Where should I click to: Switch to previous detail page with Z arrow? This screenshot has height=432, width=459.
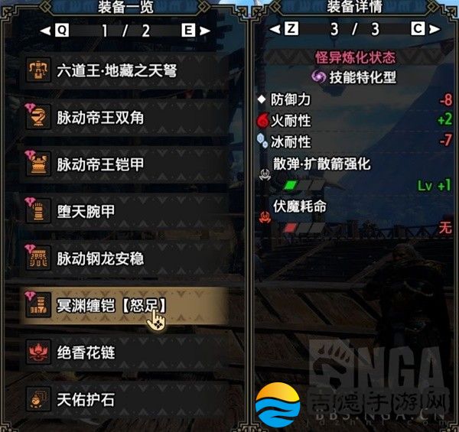point(284,28)
